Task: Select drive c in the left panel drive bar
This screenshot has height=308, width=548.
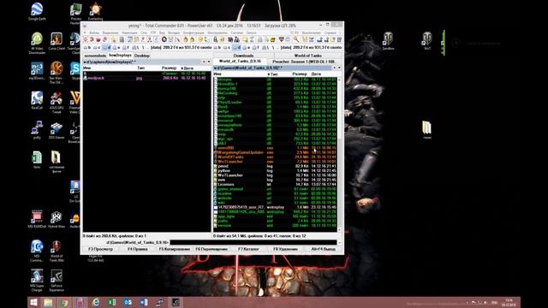Action: click(97, 47)
